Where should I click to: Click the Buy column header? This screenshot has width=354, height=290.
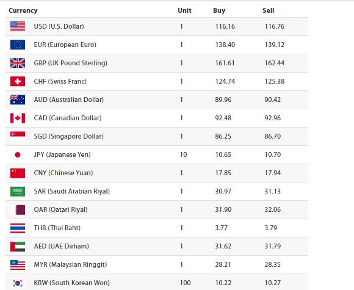click(219, 10)
